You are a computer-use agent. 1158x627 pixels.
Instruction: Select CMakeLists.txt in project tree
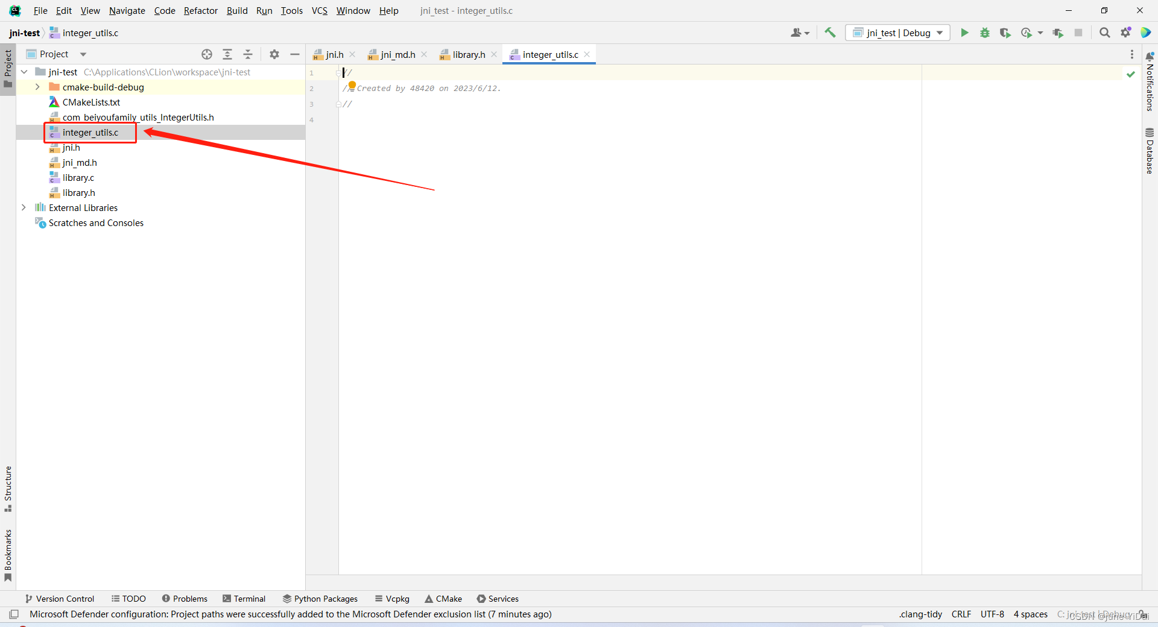(x=91, y=102)
